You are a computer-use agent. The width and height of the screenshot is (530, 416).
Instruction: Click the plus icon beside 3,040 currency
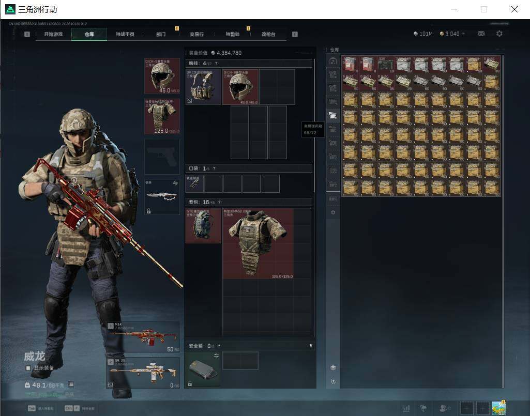[x=463, y=34]
